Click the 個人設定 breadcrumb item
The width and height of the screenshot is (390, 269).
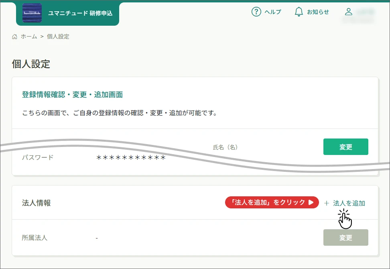tap(58, 37)
